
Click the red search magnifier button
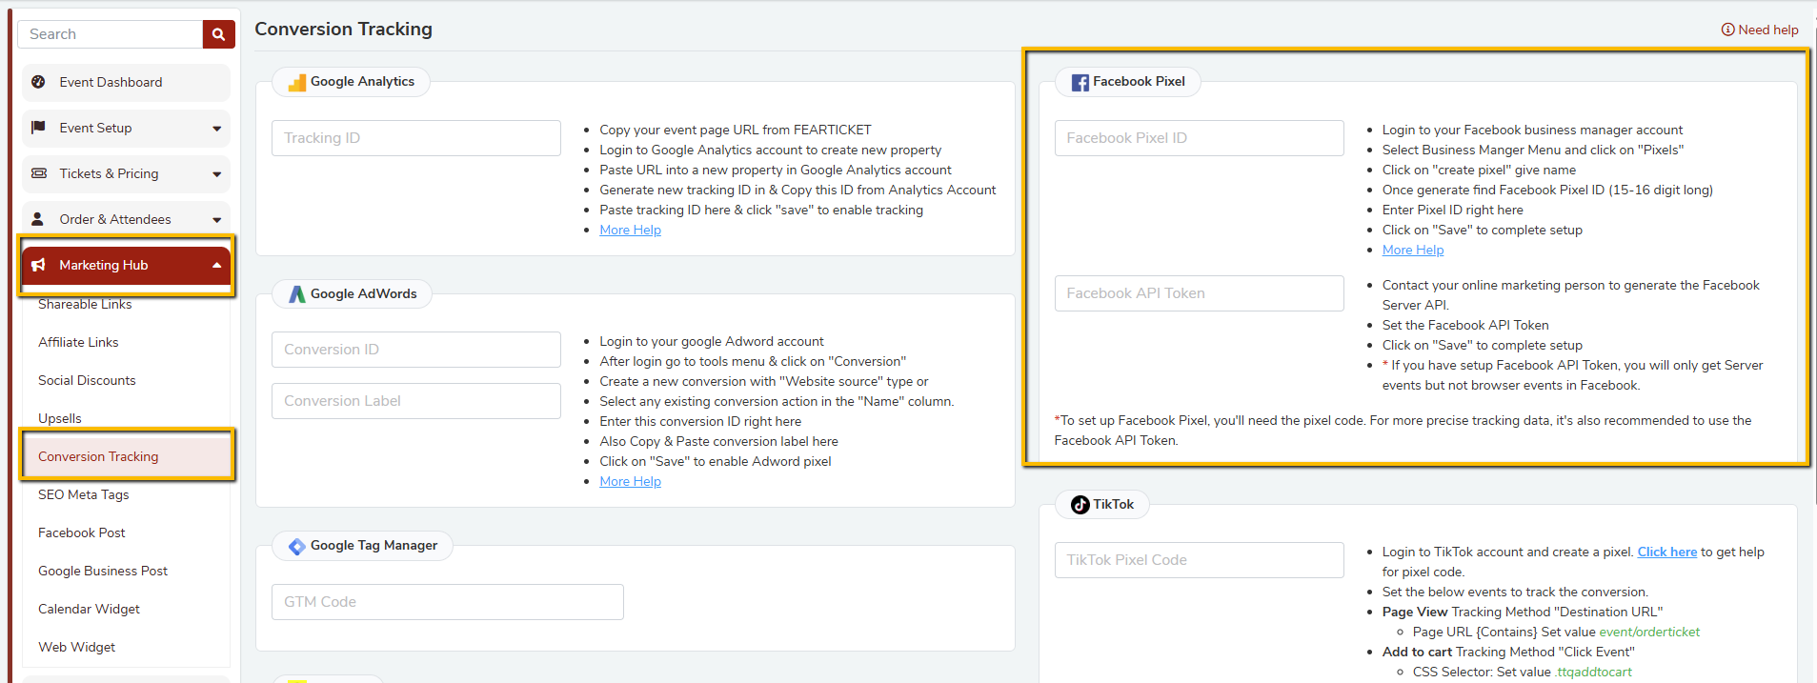pyautogui.click(x=218, y=34)
